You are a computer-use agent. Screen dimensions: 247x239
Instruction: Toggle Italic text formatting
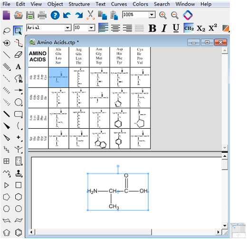click(164, 29)
